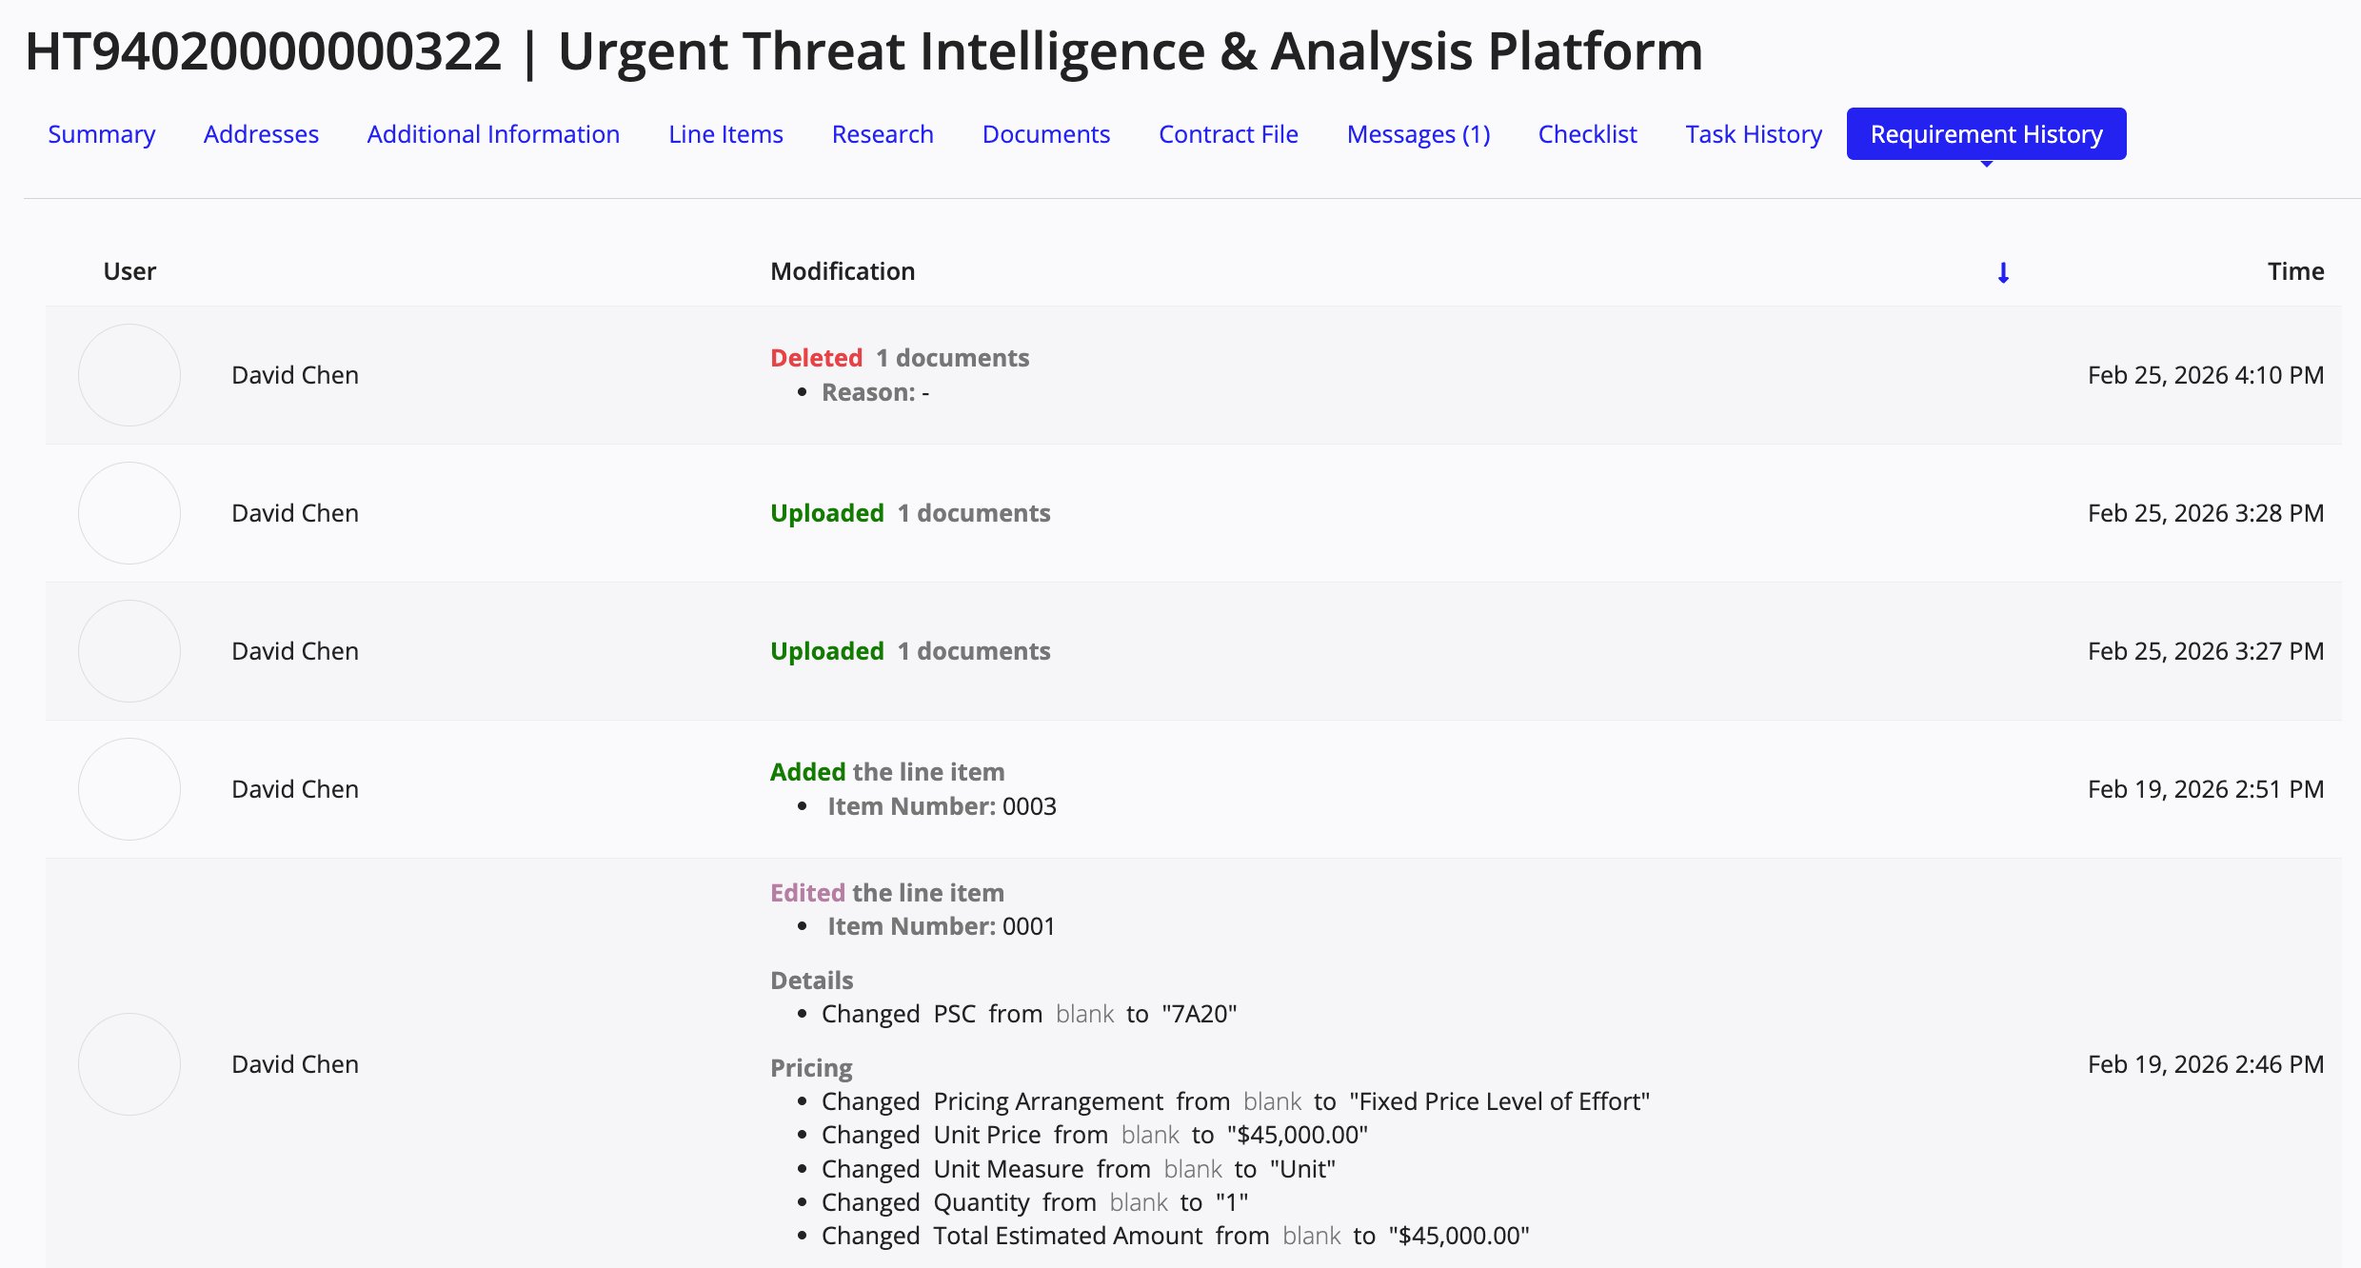This screenshot has height=1268, width=2361.
Task: Click David Chen in the Added line item row
Action: [x=295, y=789]
